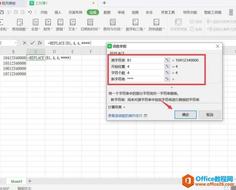The image size is (236, 190).
Task: Click cell containing 10712340000
Action: pyautogui.click(x=14, y=74)
